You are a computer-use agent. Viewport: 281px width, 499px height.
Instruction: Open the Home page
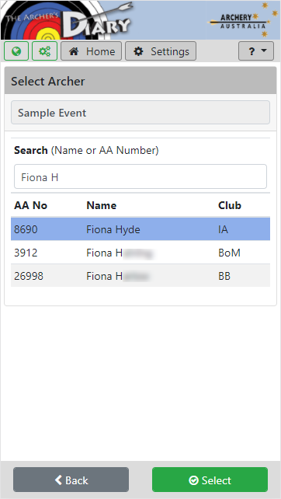[92, 51]
